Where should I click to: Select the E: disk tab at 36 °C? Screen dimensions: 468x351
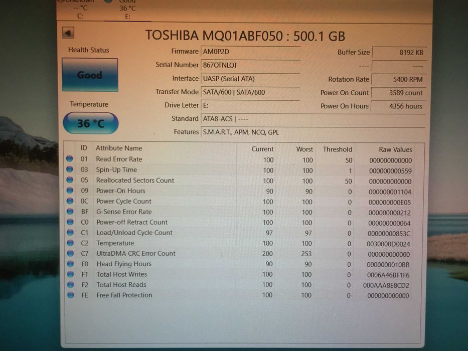127,11
